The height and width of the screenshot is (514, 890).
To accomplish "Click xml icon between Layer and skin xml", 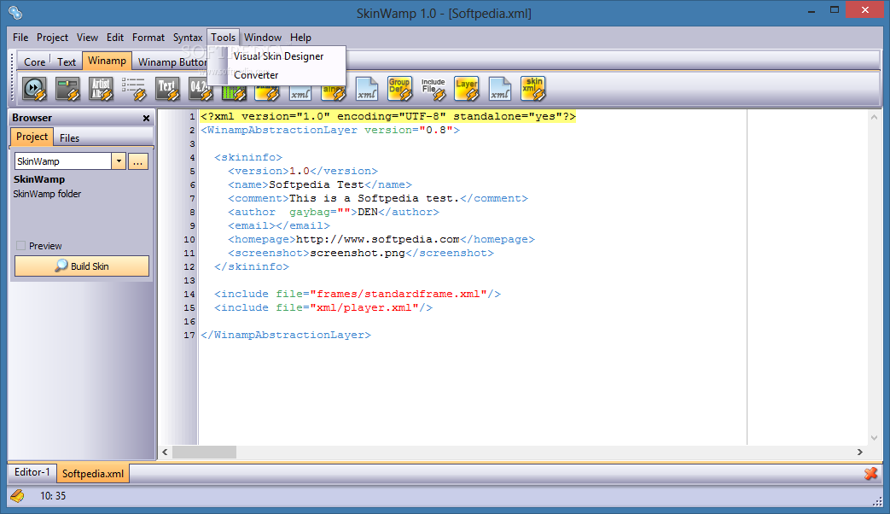I will (499, 89).
